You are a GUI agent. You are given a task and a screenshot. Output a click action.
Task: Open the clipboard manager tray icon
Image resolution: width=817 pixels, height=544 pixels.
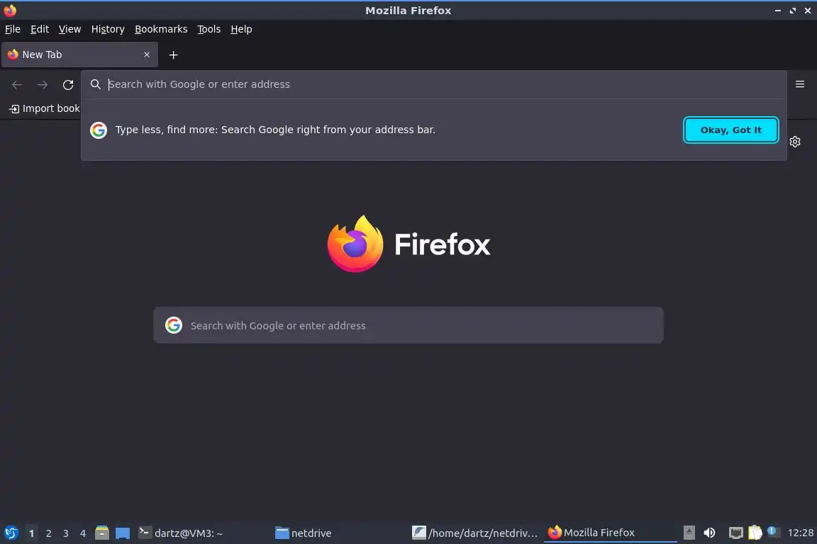tap(755, 533)
